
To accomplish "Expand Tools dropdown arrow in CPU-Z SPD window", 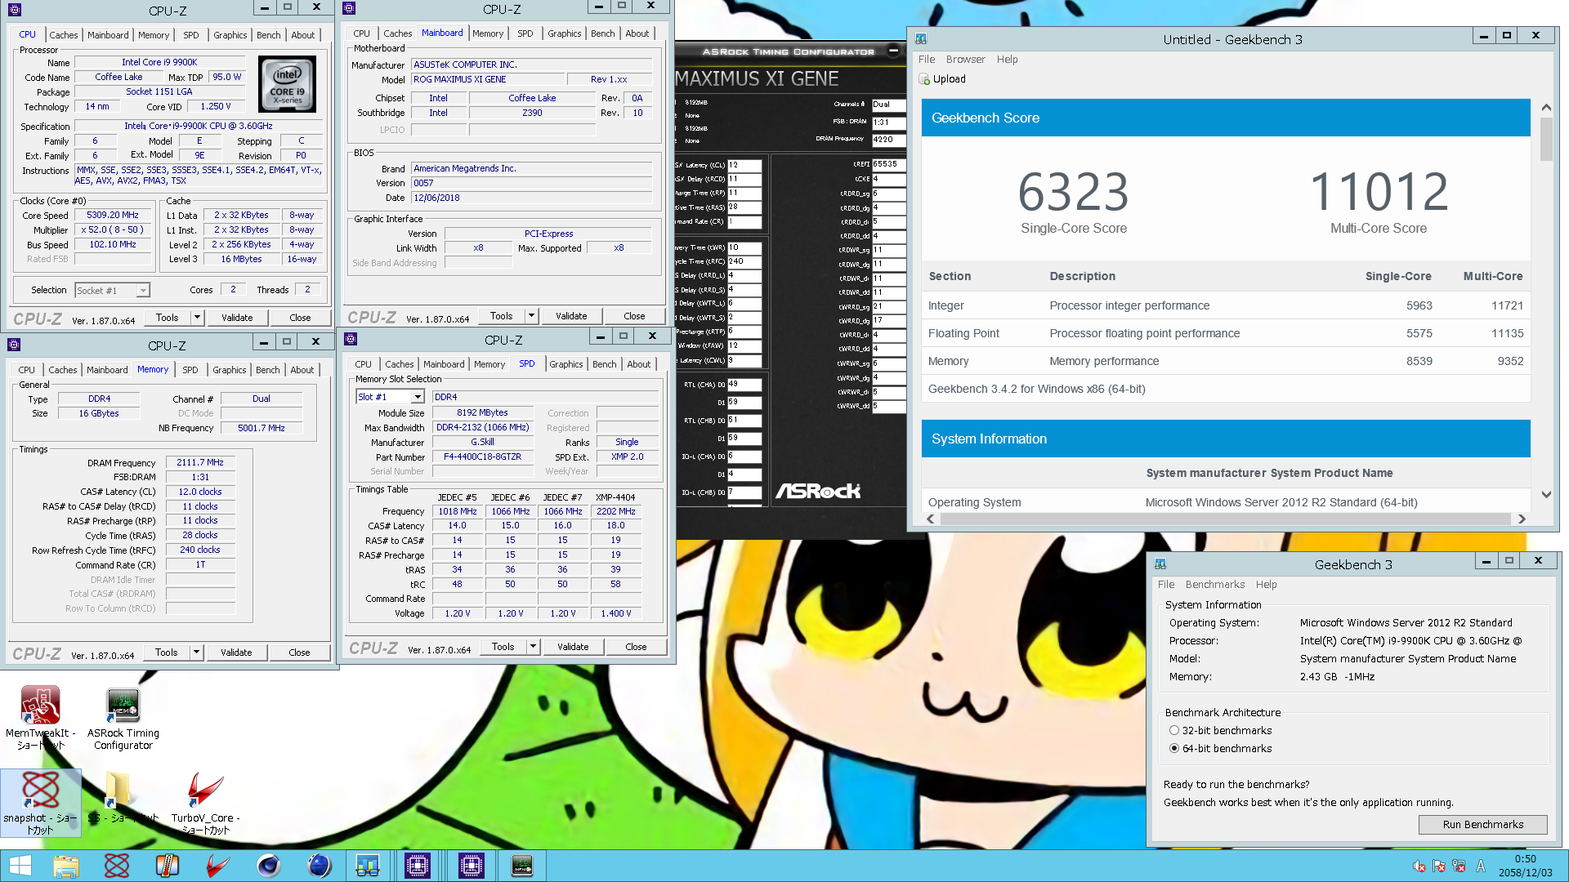I will click(x=533, y=647).
